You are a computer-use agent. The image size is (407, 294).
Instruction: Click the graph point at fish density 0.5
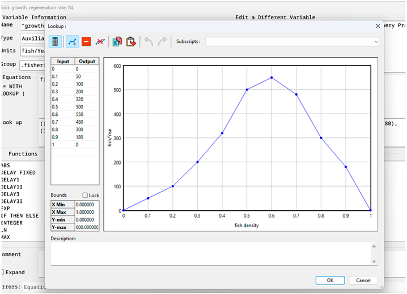247,89
